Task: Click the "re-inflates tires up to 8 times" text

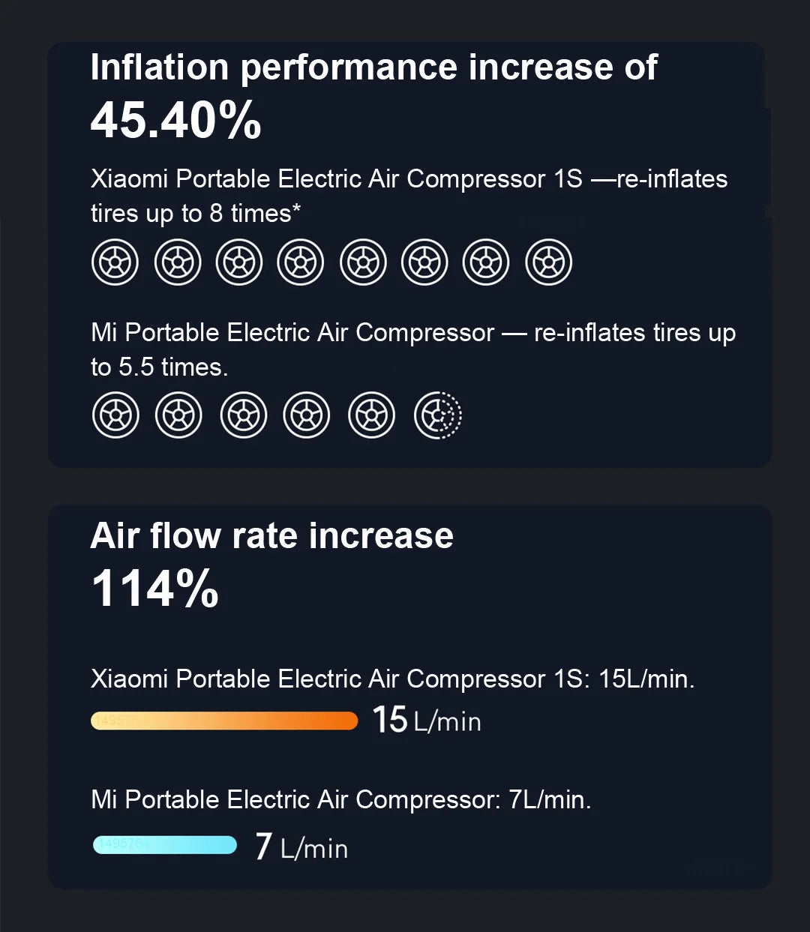Action: click(x=409, y=196)
